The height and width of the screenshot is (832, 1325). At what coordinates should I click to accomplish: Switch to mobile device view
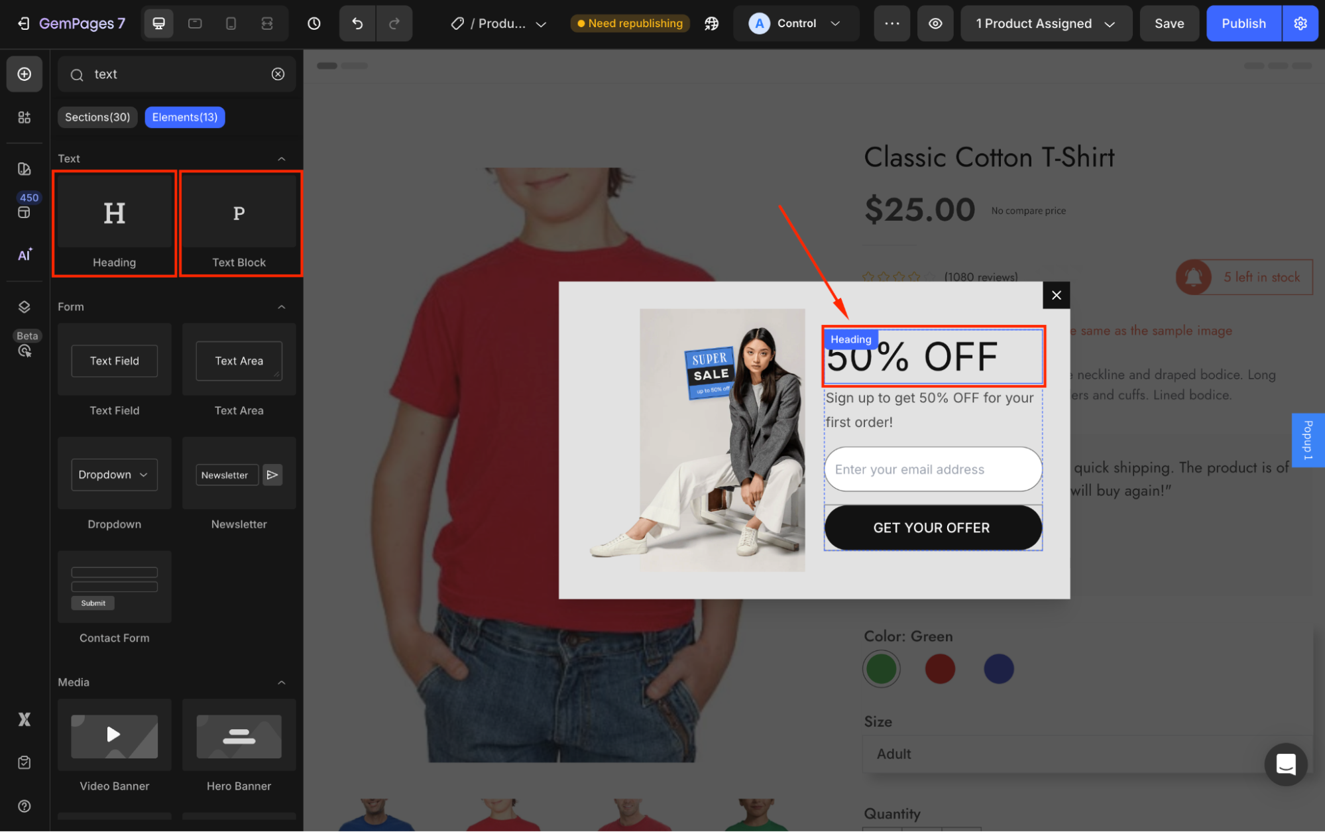tap(231, 24)
